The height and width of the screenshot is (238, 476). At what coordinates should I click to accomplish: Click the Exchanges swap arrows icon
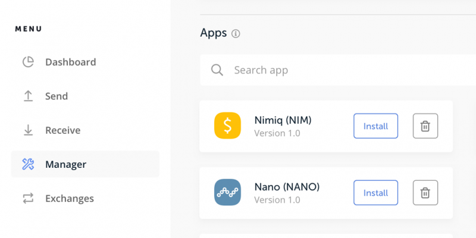[x=29, y=198]
